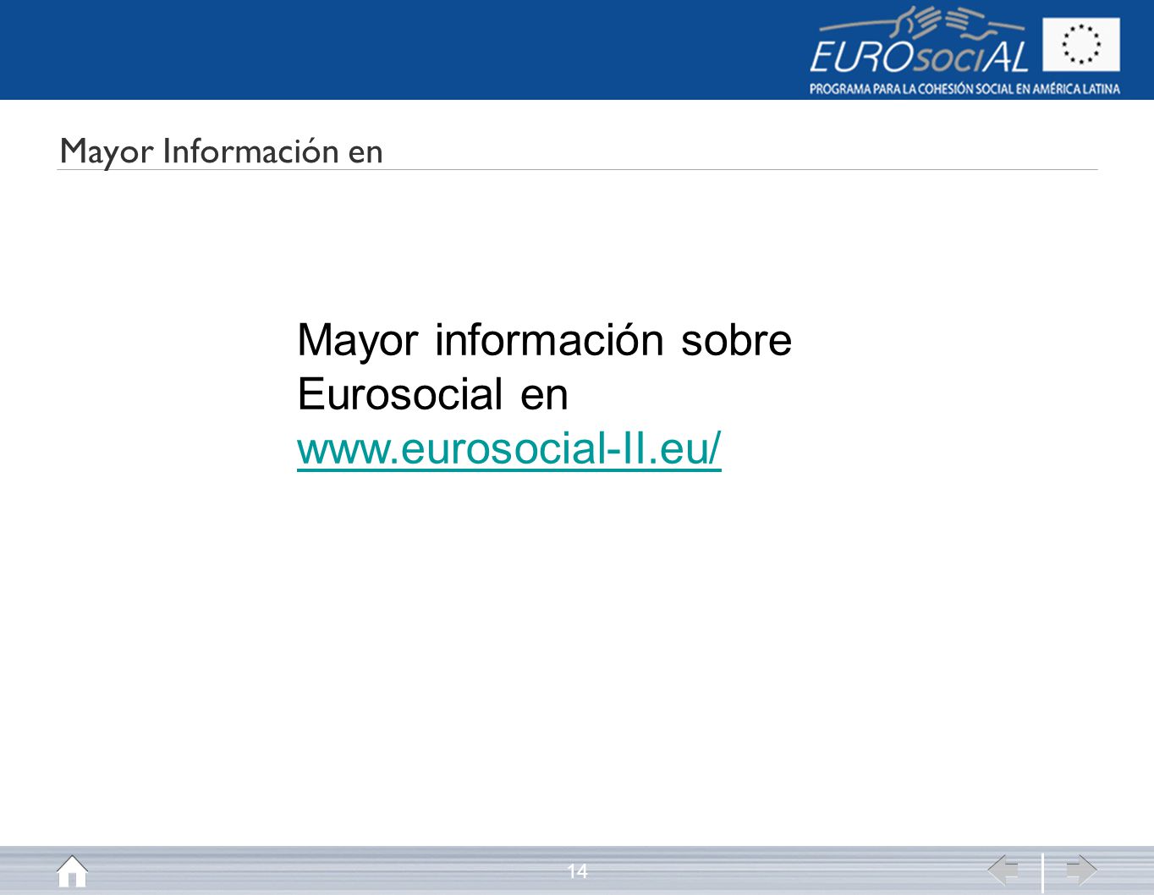
Task: Select the text 'Mayor información sobre'
Action: pyautogui.click(x=544, y=340)
